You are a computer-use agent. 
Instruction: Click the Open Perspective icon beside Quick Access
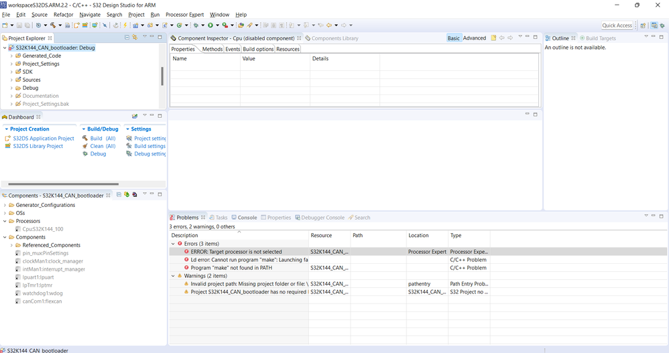(x=643, y=25)
